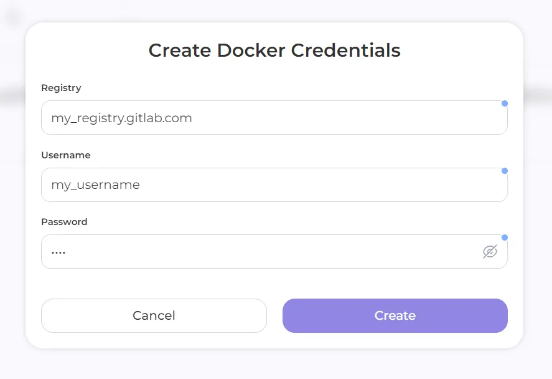Click empty dialog space above Cancel button
Image resolution: width=552 pixels, height=379 pixels.
[x=154, y=284]
